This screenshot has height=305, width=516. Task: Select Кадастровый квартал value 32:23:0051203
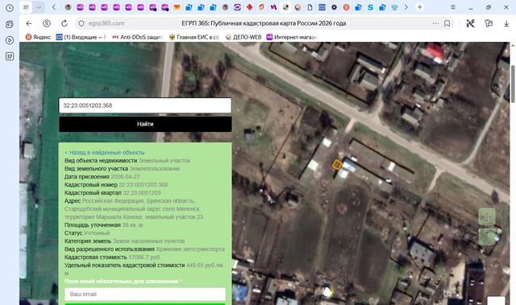(142, 192)
